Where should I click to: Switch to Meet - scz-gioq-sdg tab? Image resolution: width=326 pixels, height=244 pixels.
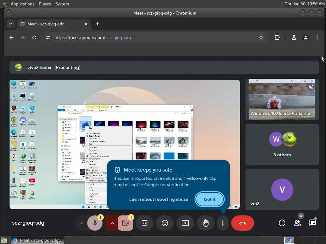click(x=53, y=24)
